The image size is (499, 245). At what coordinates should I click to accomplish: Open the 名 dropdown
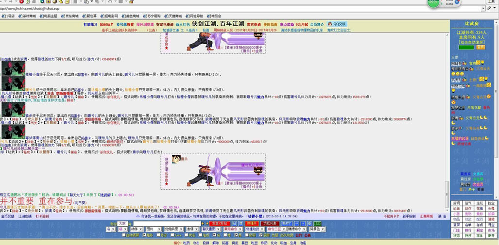[x=111, y=229]
